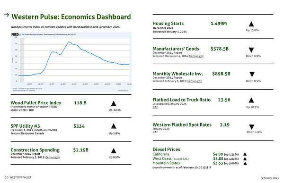The width and height of the screenshot is (284, 183).
Task: Open Census.gov link under Manufacturers' Goods
Action: pyautogui.click(x=196, y=56)
